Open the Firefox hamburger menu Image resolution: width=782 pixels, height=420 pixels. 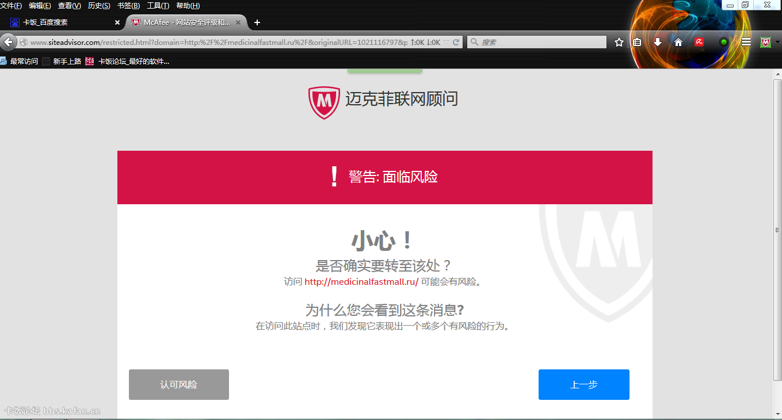point(746,42)
